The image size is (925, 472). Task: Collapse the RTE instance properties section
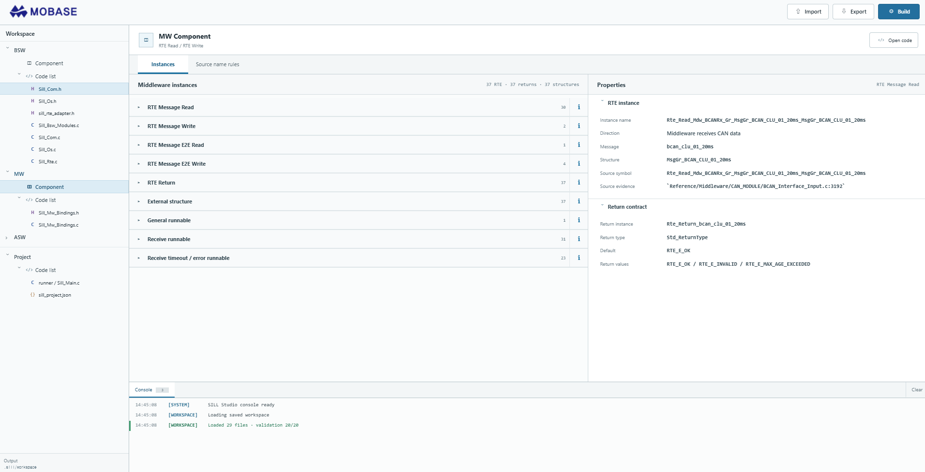coord(602,102)
